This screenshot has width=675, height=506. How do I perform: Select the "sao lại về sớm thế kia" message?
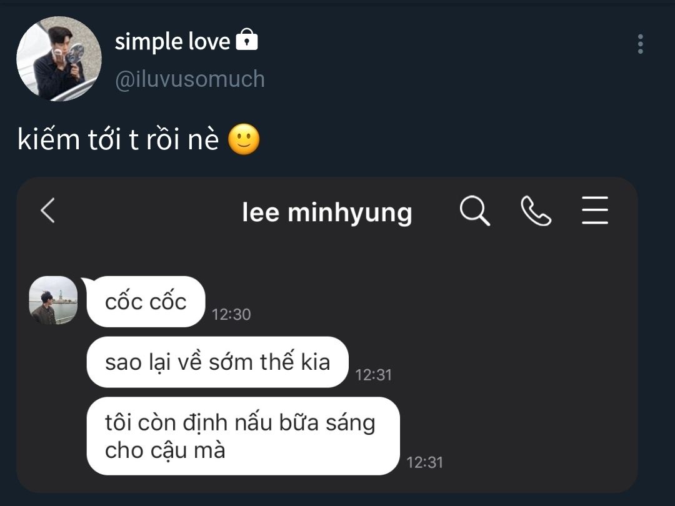coord(217,362)
